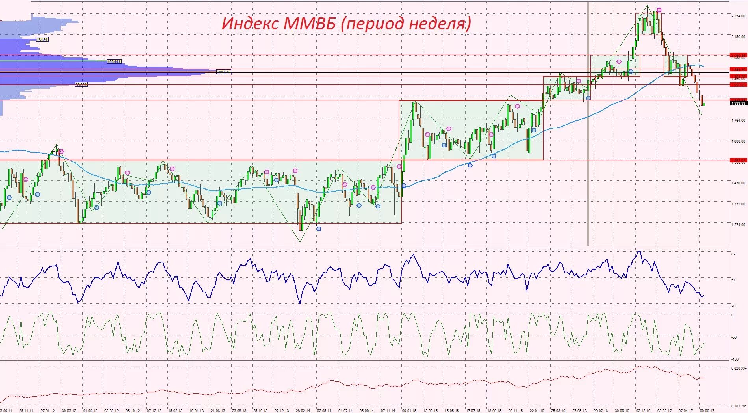This screenshot has height=413, width=748.
Task: Click the date label 21.06.13
Action: coord(218,411)
